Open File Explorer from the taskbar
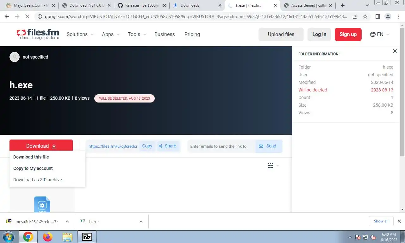405x243 pixels. 67,237
